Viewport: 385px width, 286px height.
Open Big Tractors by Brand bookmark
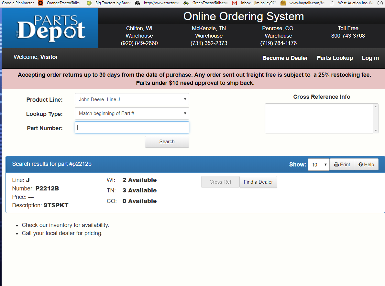(109, 3)
